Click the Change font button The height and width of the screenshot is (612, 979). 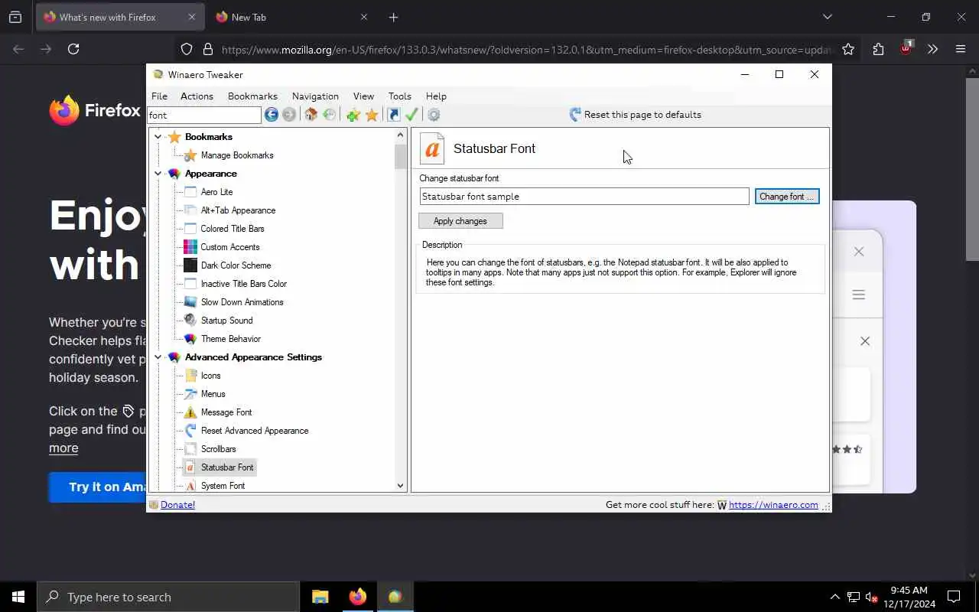point(787,197)
